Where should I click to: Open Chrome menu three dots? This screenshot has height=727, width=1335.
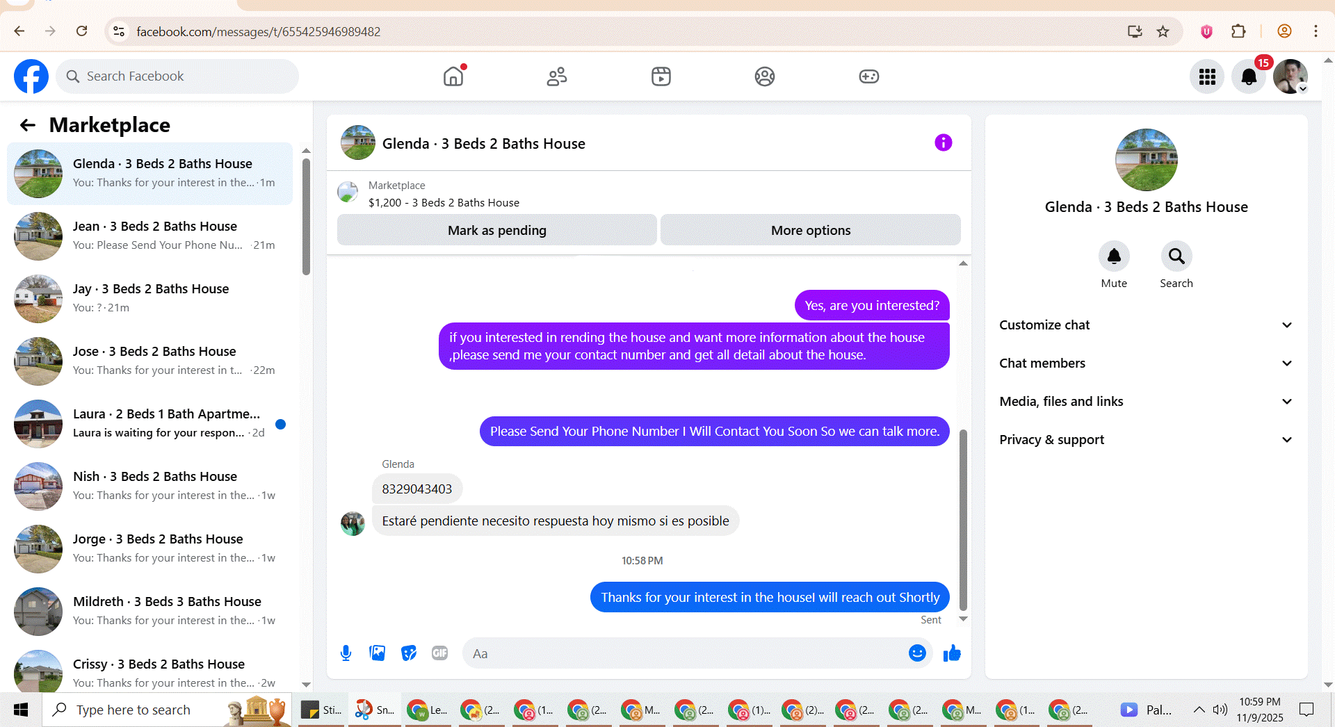click(x=1316, y=31)
